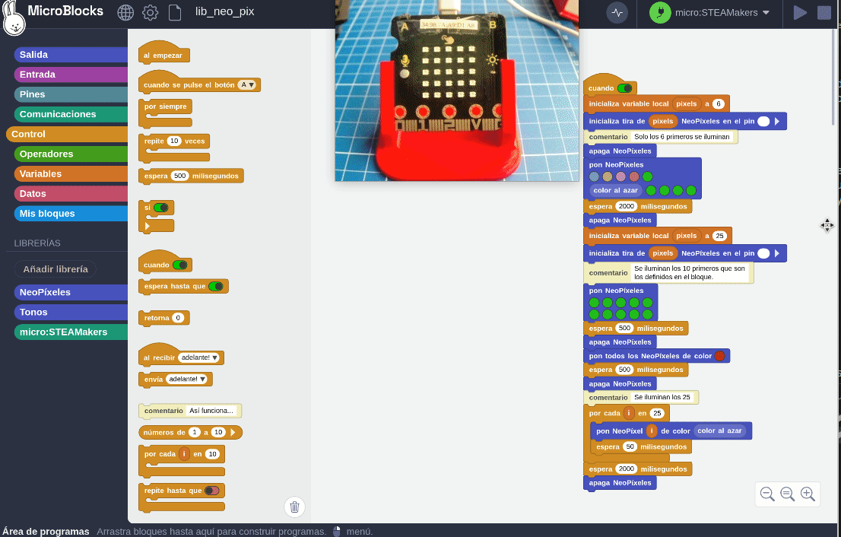The width and height of the screenshot is (841, 537).
Task: Click the 'espera 2000' value after first pon NeoPíxeles
Action: point(626,206)
